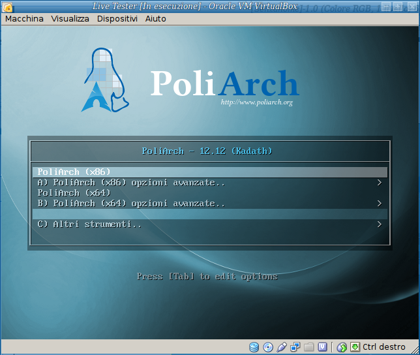Click the USB devices status icon

[282, 347]
